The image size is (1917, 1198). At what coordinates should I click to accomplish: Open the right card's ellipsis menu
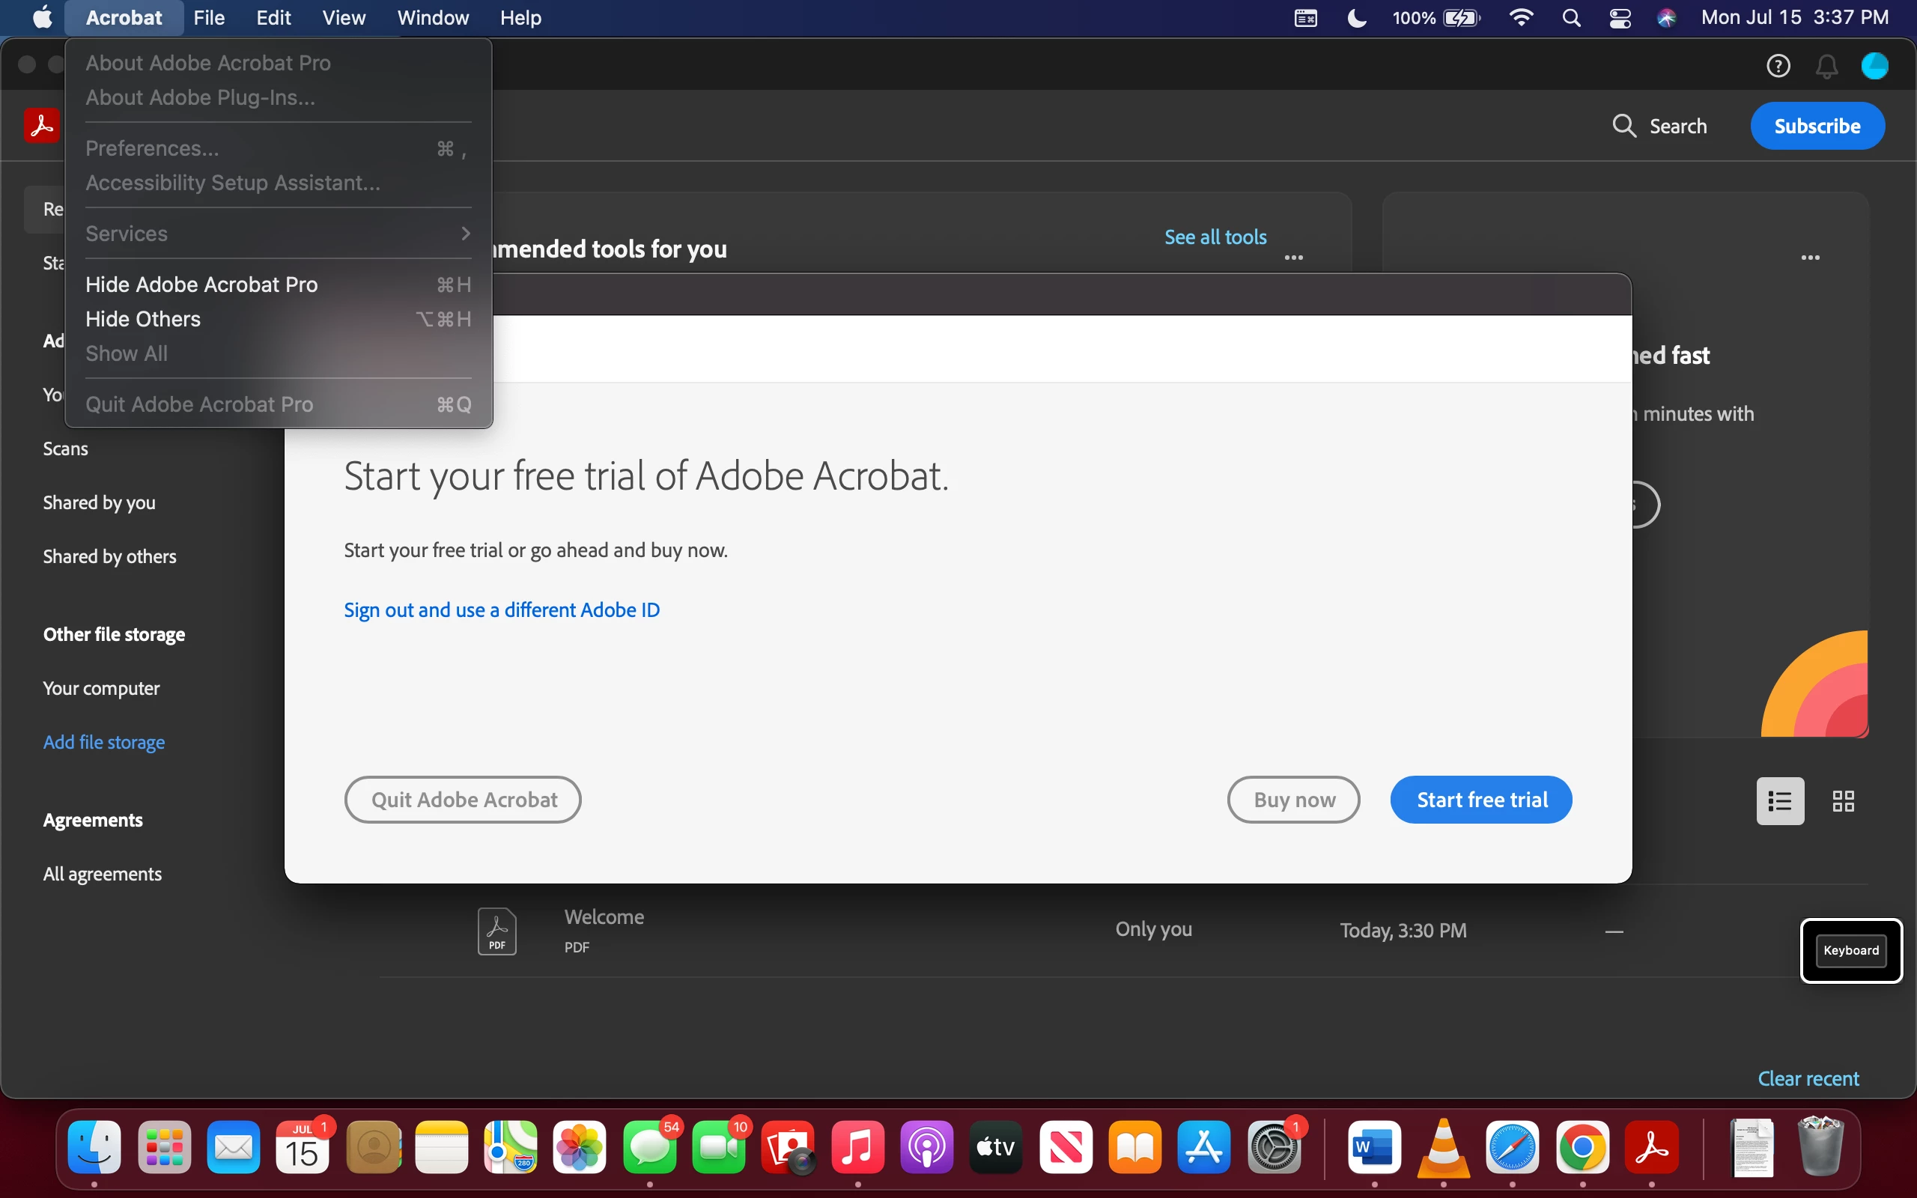pos(1810,258)
